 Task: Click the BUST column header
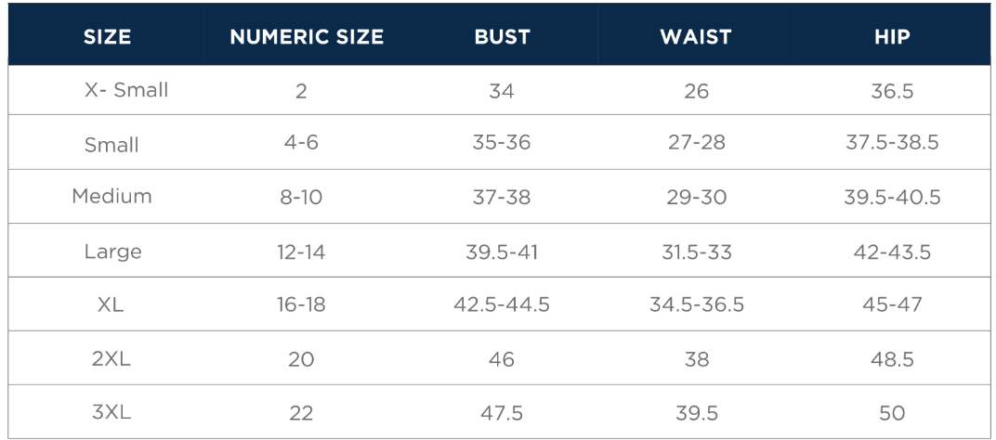point(502,37)
